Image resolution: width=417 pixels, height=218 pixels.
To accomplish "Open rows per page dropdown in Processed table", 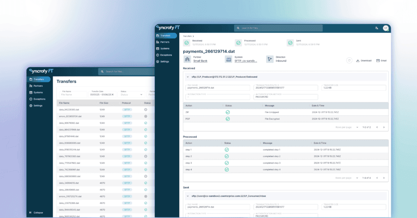I will click(357, 178).
